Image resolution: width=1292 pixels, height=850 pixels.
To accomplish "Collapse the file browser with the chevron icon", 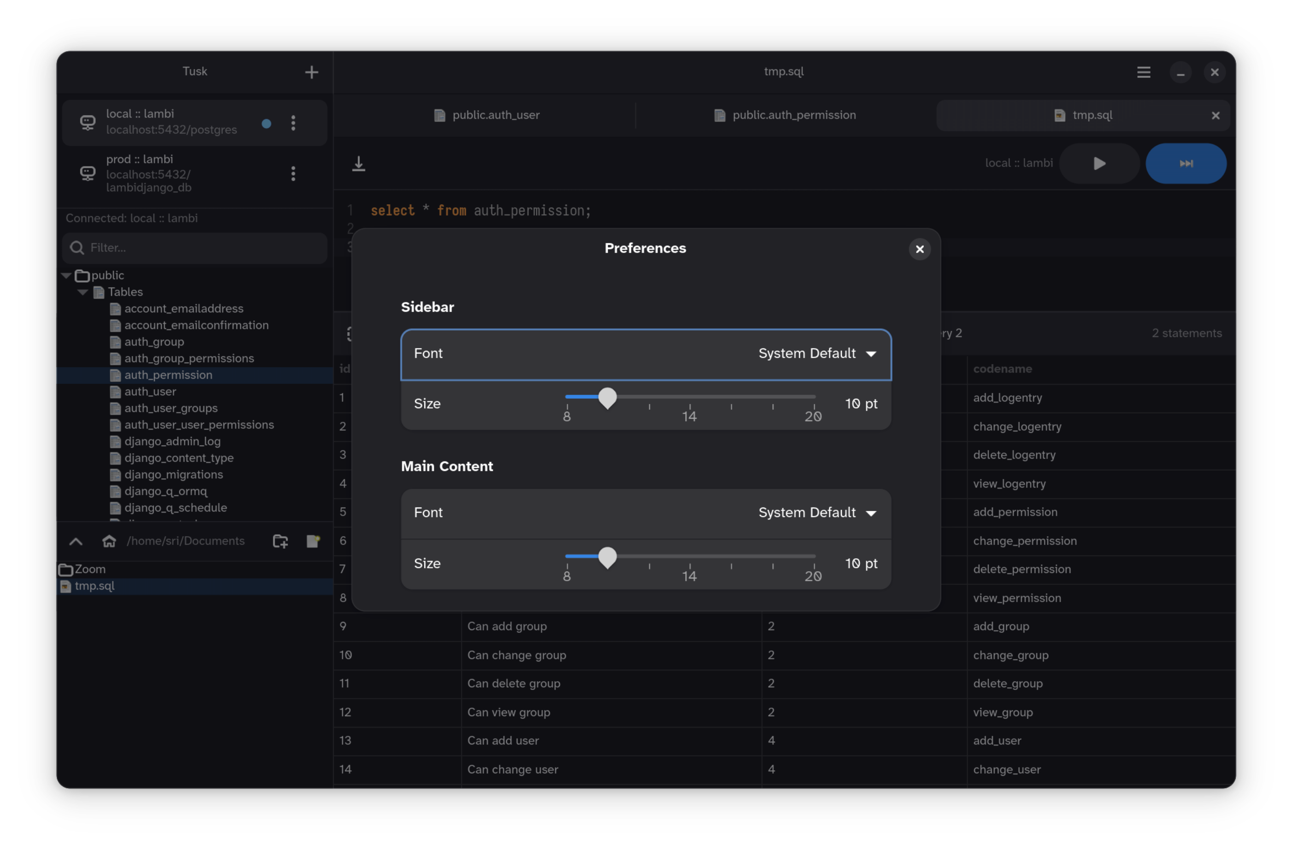I will point(76,541).
